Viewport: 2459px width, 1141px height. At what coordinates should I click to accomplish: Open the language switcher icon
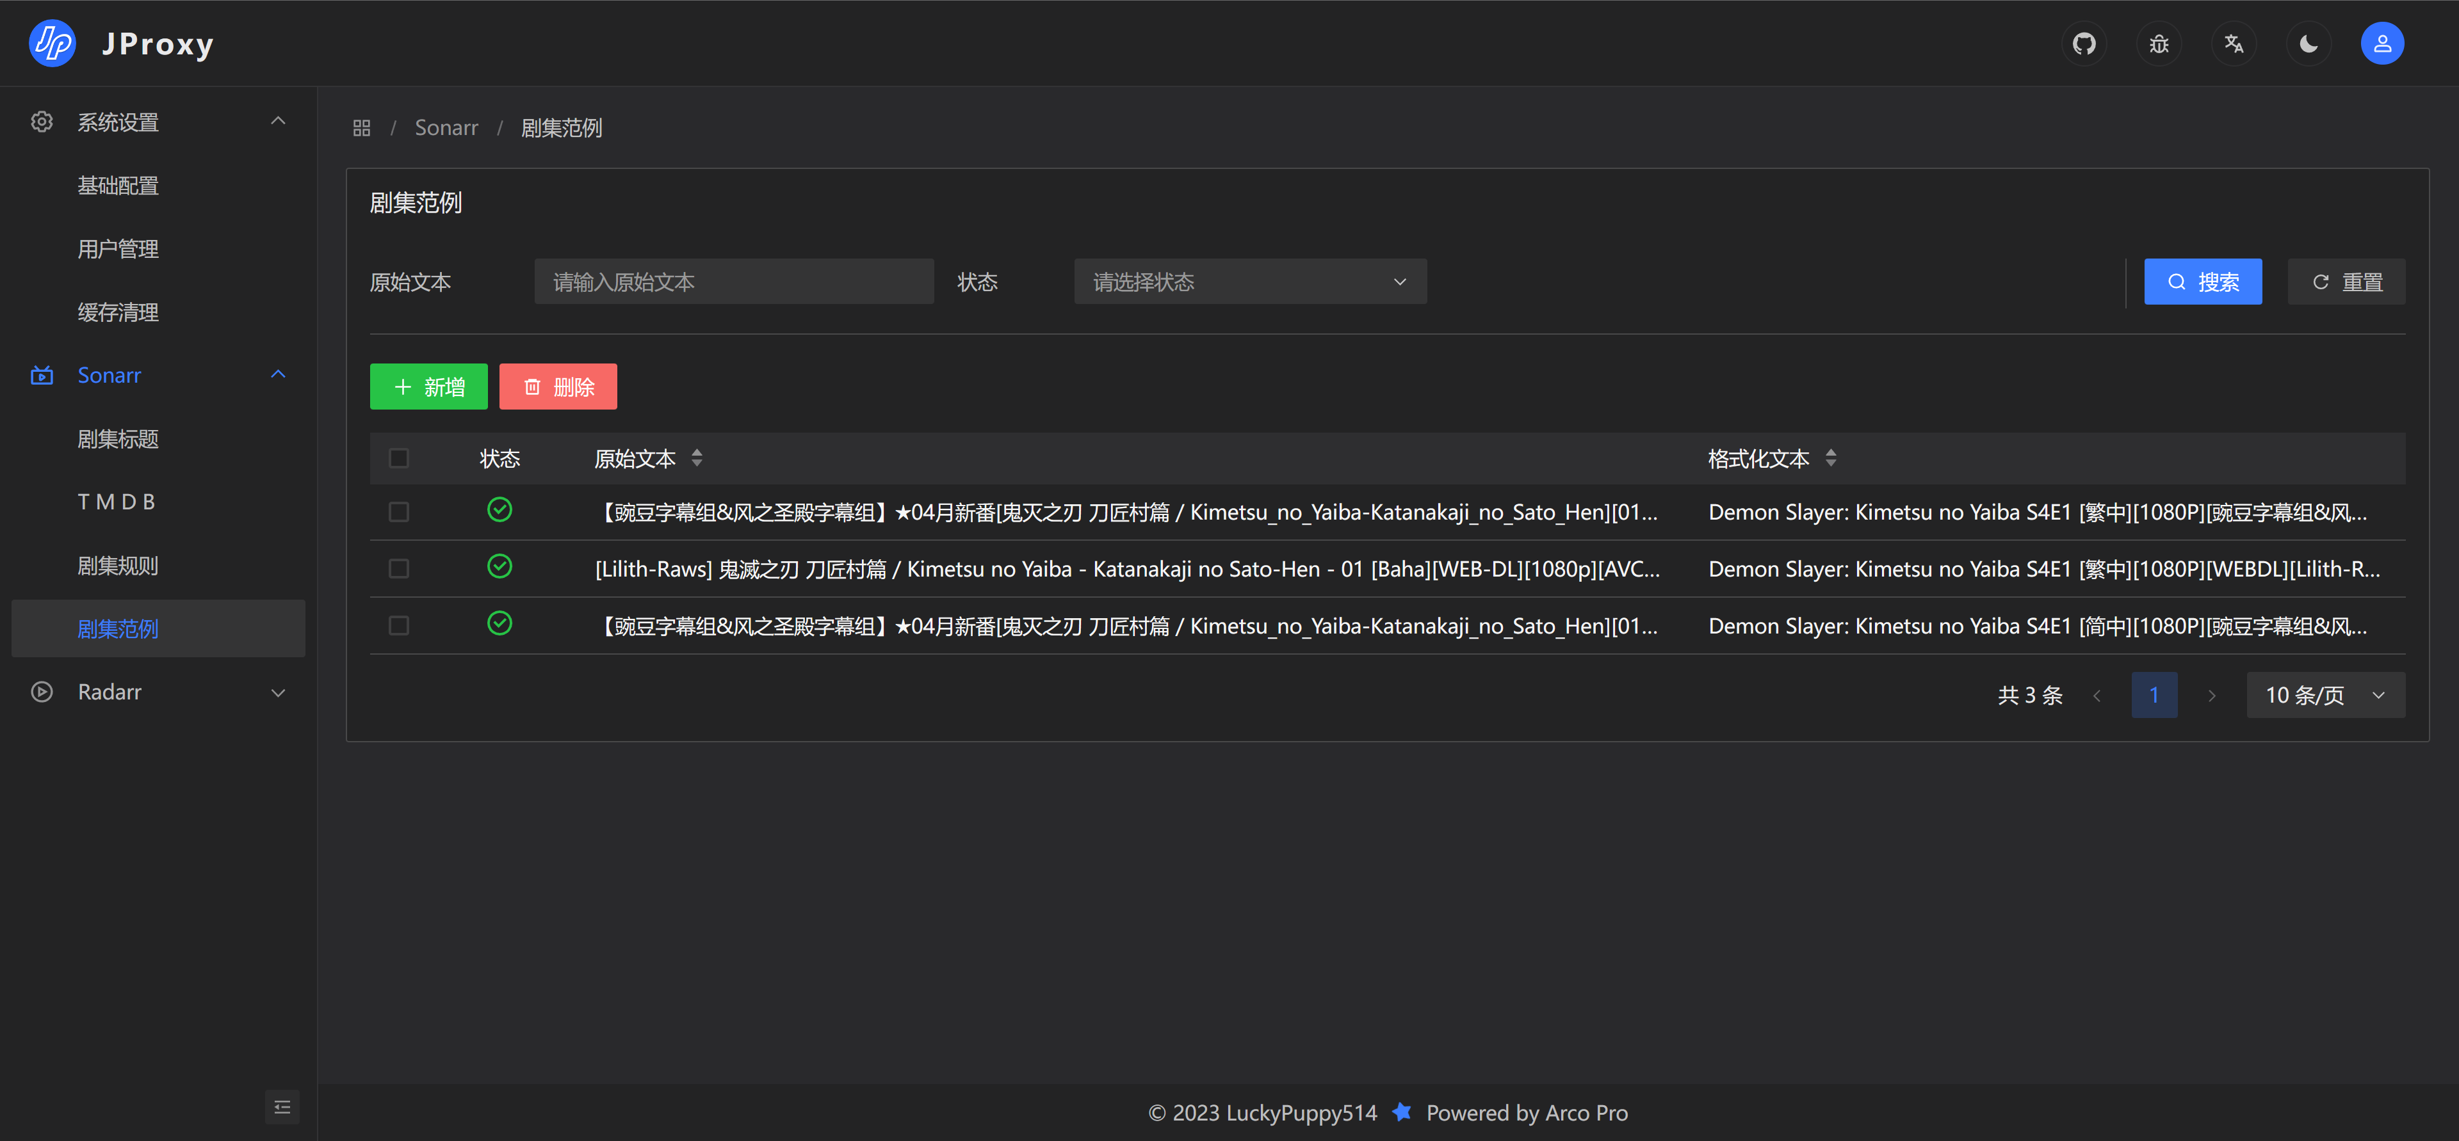pos(2234,43)
